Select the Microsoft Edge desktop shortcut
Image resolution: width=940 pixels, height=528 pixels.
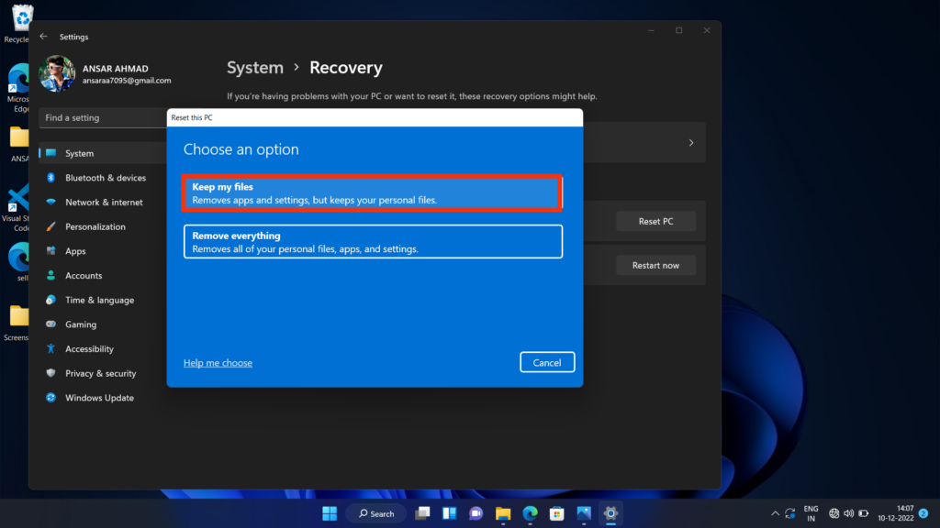18,89
